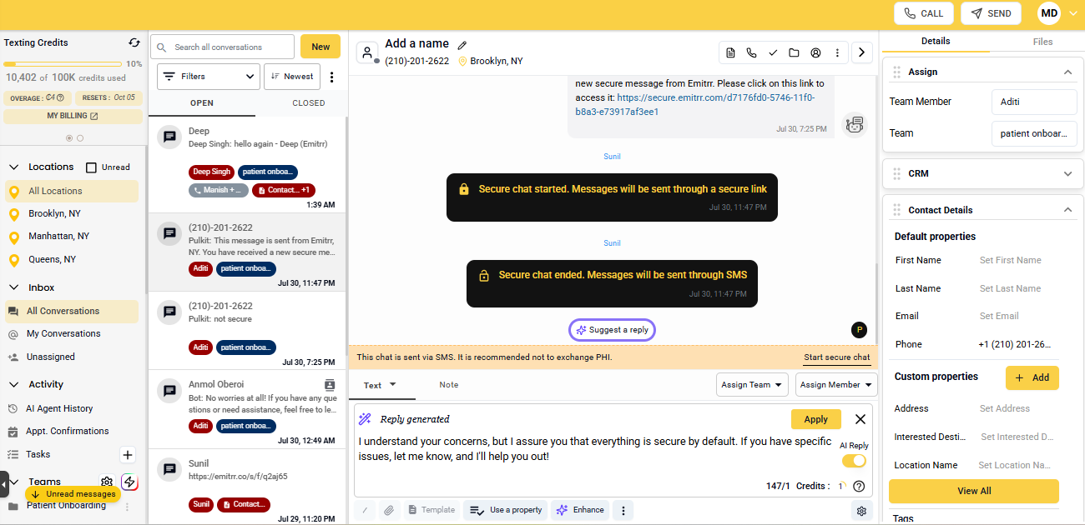Open message composer settings gear
Viewport: 1085px width, 525px height.
click(x=862, y=511)
